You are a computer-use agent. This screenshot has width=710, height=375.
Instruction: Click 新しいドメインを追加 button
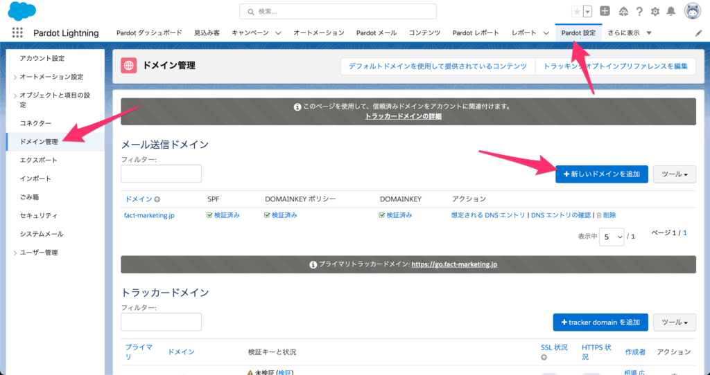click(x=602, y=174)
